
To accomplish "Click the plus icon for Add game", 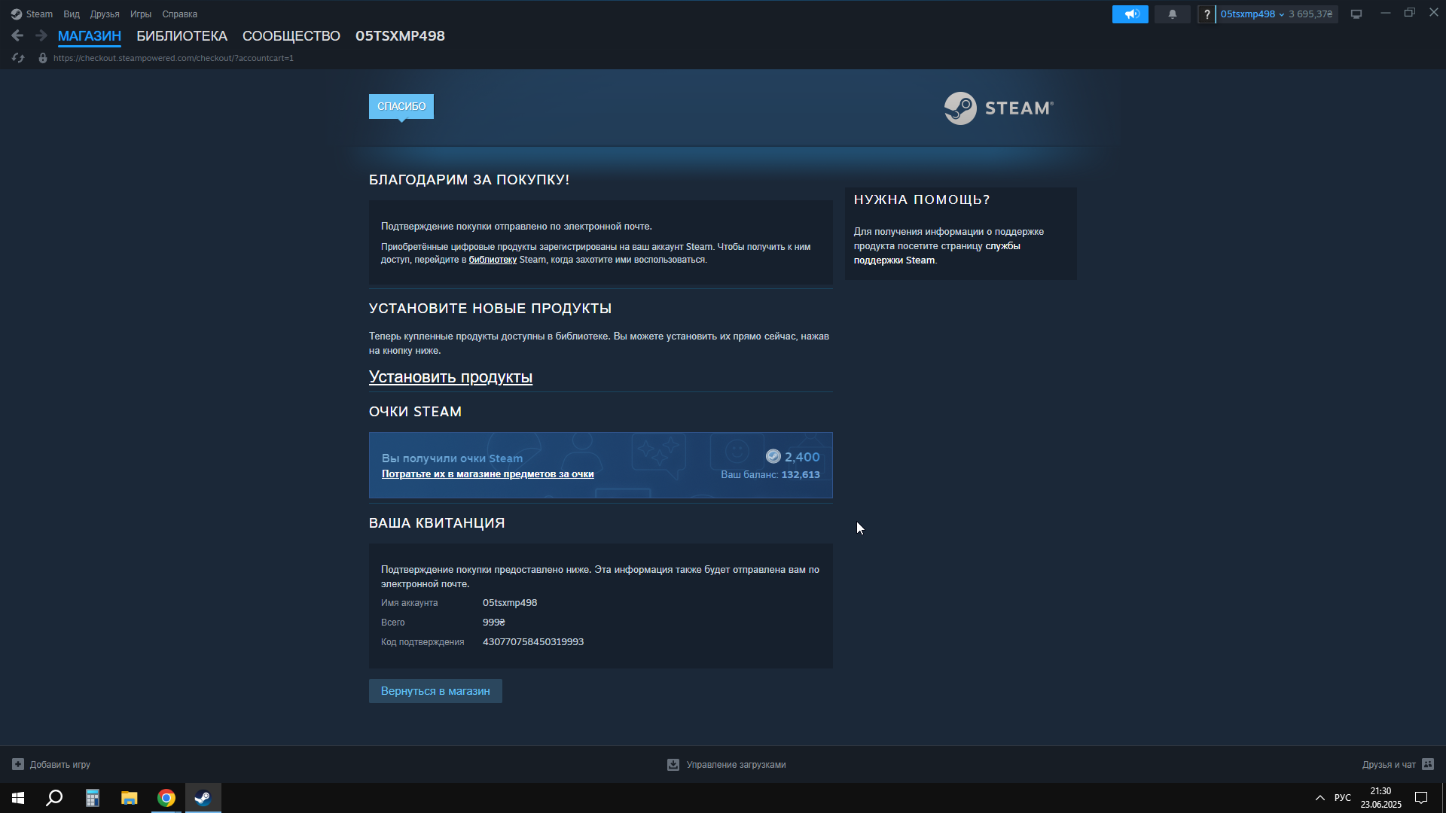I will pyautogui.click(x=18, y=764).
